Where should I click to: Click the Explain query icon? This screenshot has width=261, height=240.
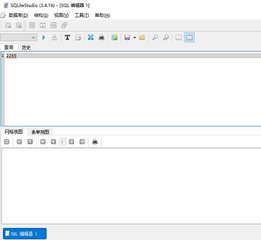(x=54, y=37)
